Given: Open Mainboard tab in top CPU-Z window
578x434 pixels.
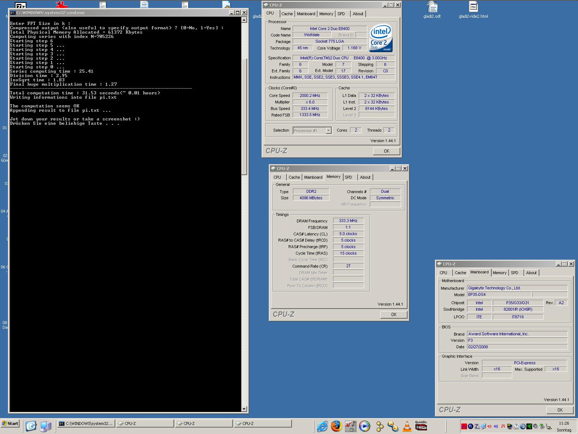Looking at the screenshot, I should (306, 14).
